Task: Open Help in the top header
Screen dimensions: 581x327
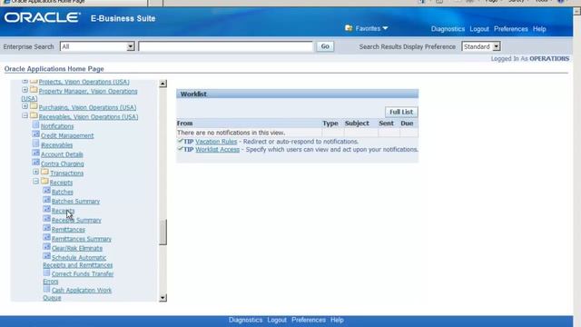Action: tap(539, 29)
